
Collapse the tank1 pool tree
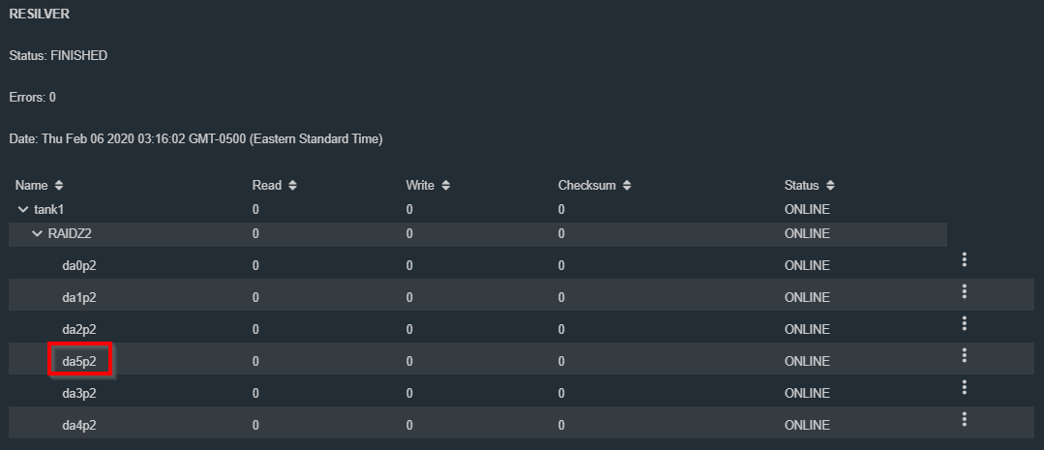(x=23, y=210)
